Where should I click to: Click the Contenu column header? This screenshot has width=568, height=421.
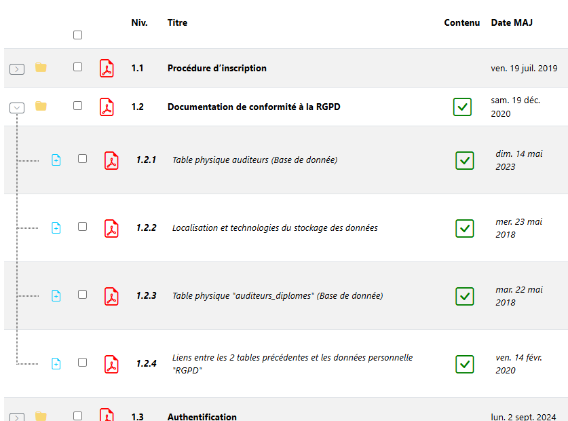coord(461,22)
